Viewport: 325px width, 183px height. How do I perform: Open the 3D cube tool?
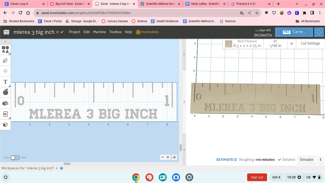click(5, 125)
